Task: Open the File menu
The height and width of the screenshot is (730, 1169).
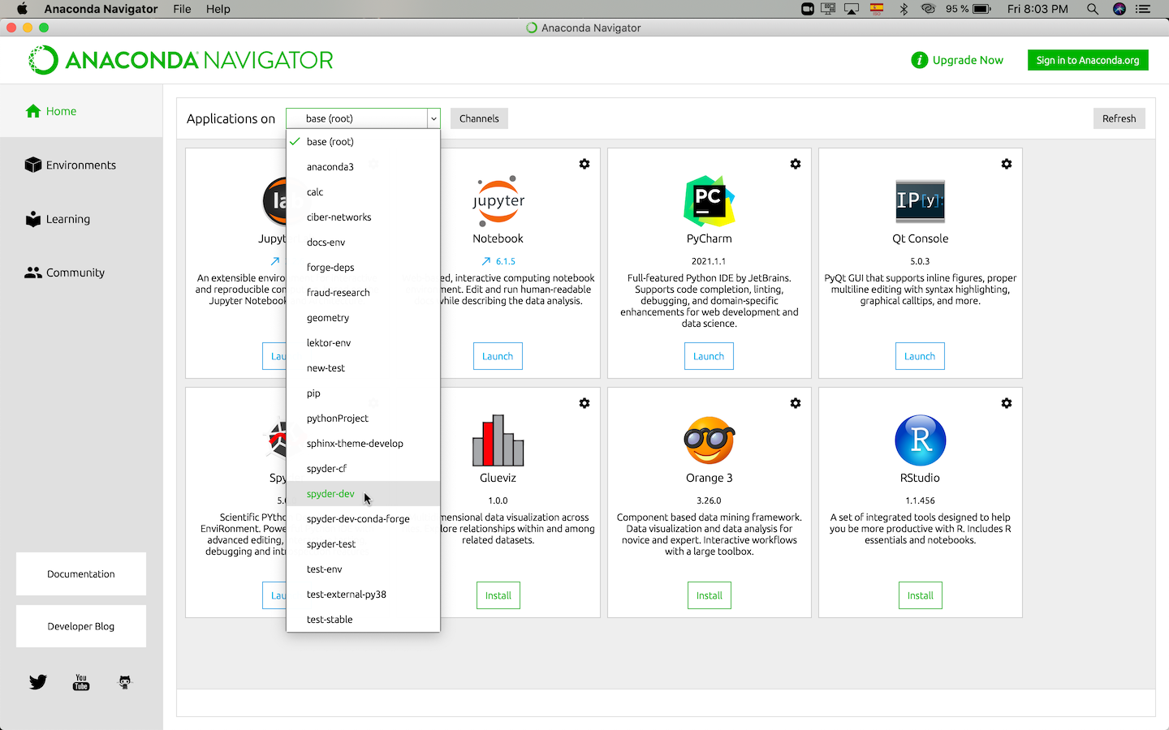Action: 182,9
